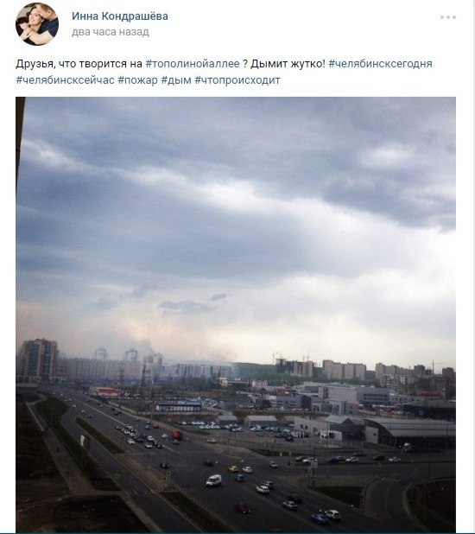Open hashtag #челябинсксегодня
The width and height of the screenshot is (475, 534).
tap(380, 64)
